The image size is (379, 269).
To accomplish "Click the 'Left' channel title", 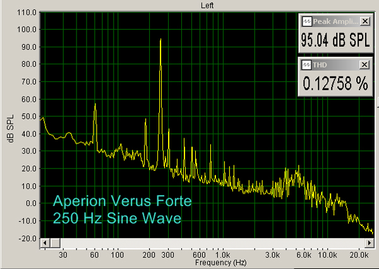I will (x=207, y=5).
